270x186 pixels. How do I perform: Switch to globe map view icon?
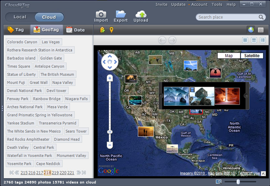(x=251, y=30)
